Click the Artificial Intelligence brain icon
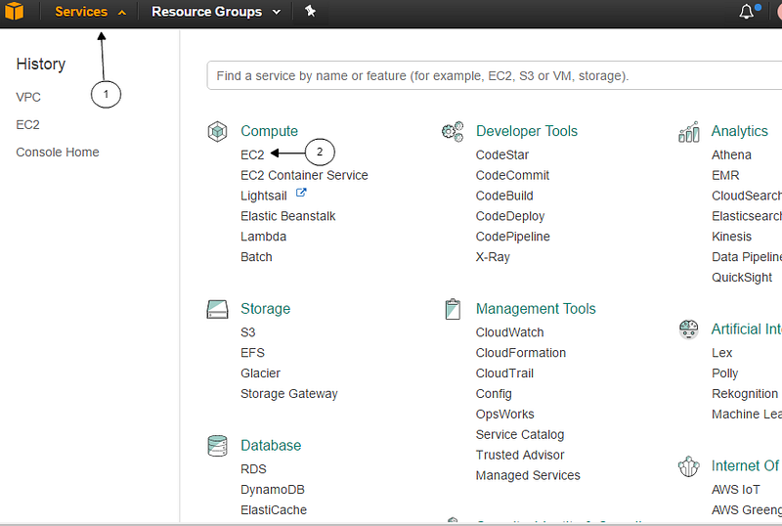Image resolution: width=782 pixels, height=526 pixels. (x=689, y=329)
